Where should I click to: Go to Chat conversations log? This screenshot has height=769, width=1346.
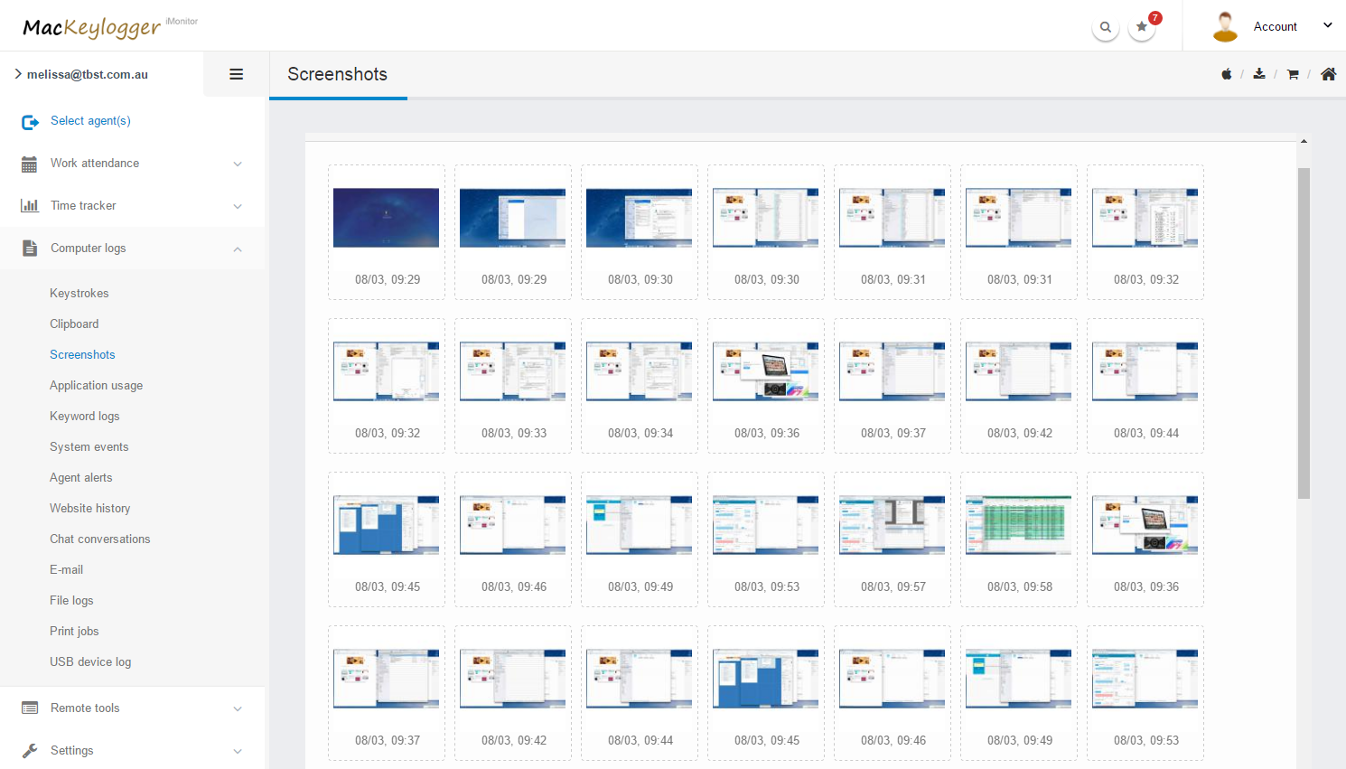100,539
